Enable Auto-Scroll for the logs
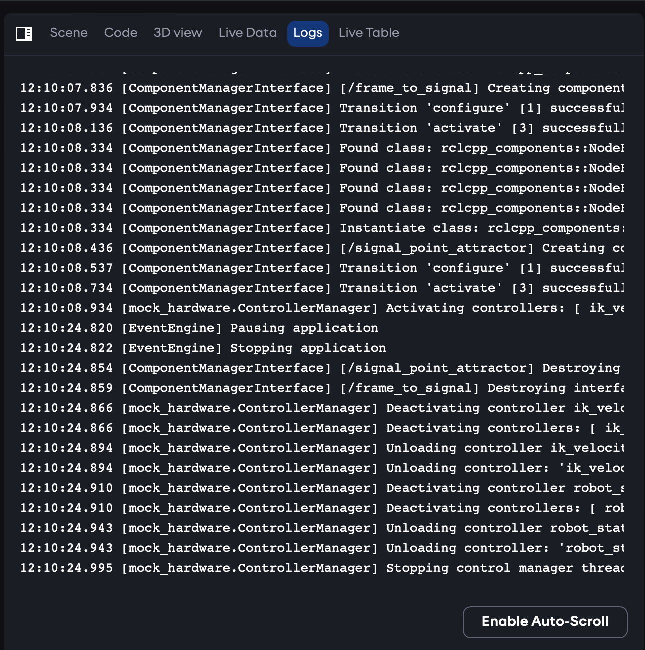Viewport: 645px width, 650px height. [x=545, y=622]
